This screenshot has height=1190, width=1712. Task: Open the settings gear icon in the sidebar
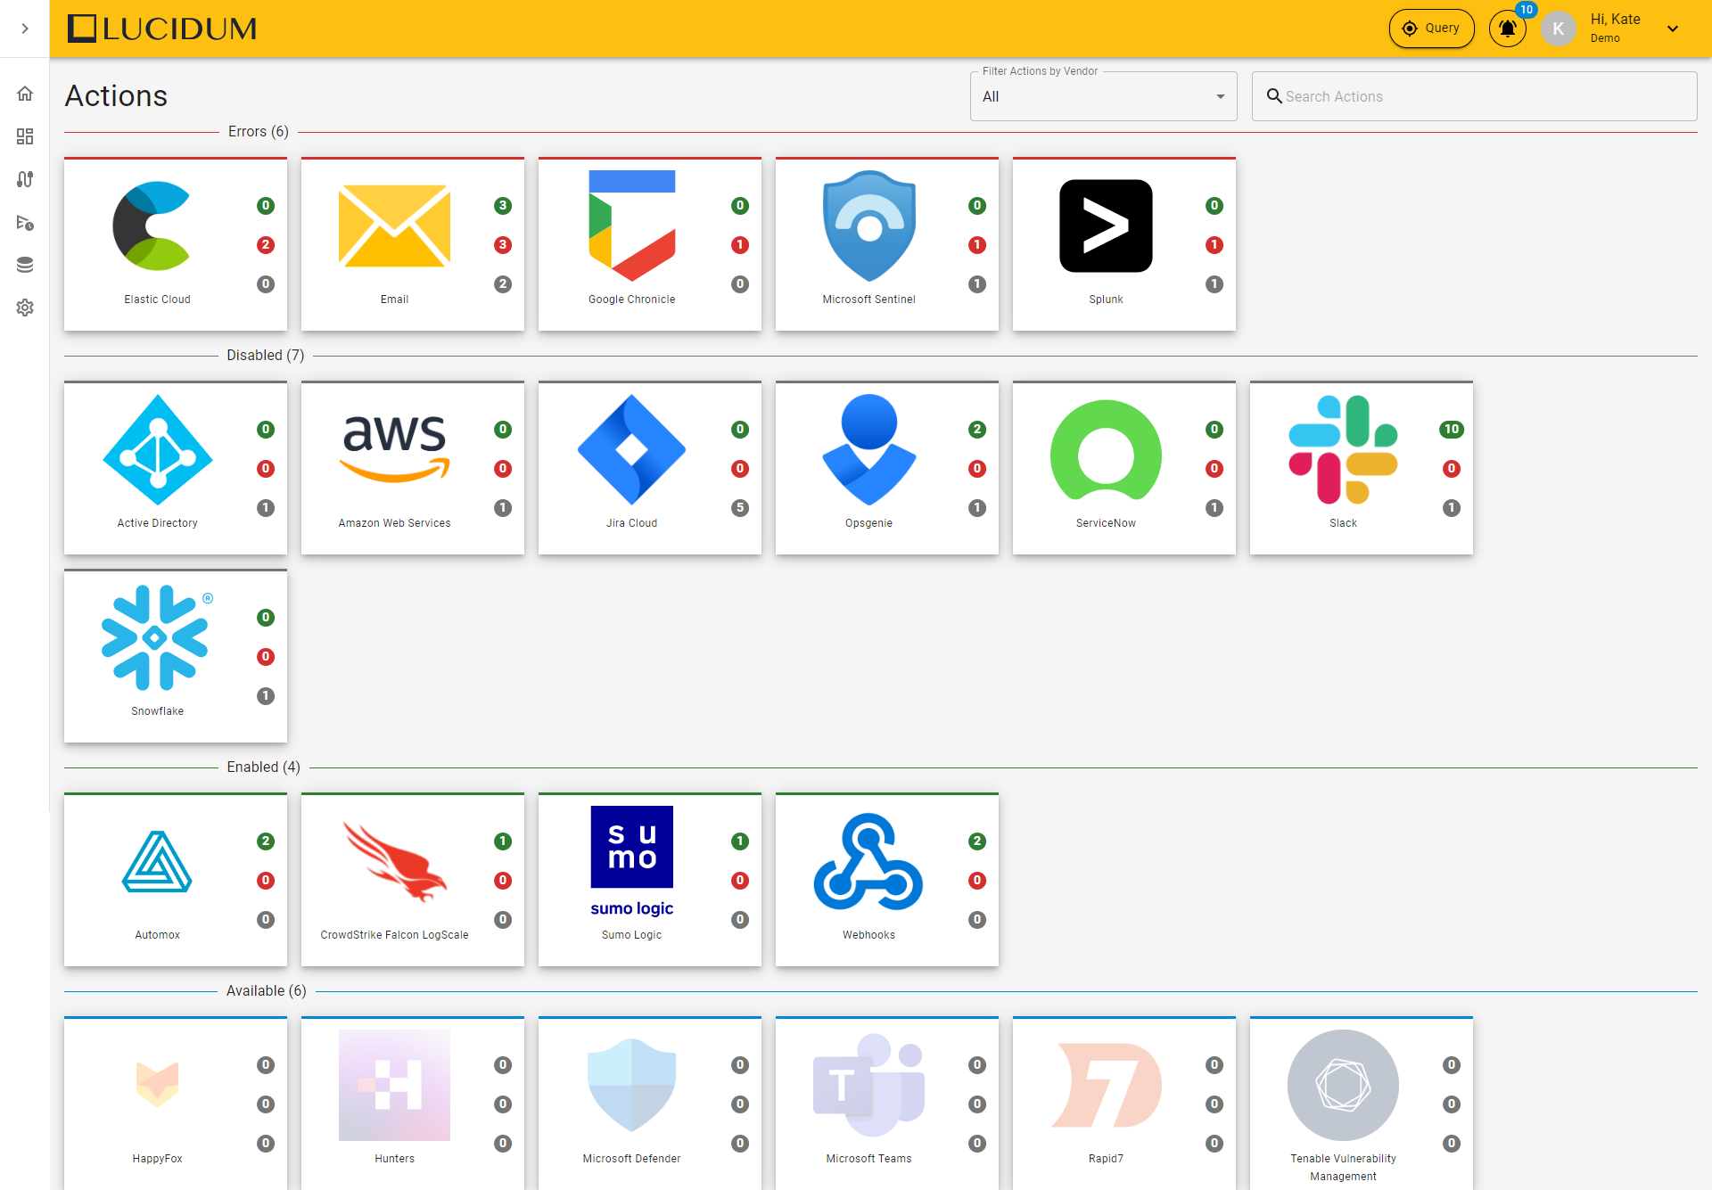tap(25, 308)
